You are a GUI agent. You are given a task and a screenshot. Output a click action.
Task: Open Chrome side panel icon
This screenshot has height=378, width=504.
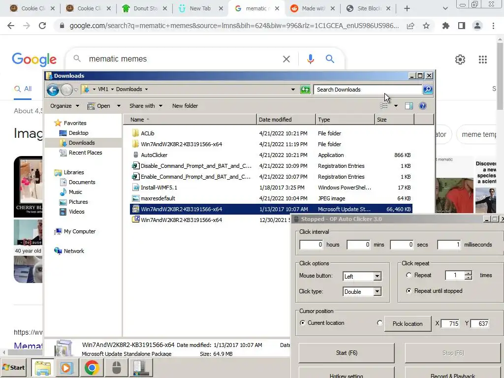coord(462,26)
